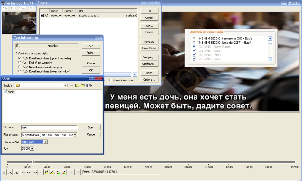The width and height of the screenshot is (302, 181).
Task: Click the Help question-mark in Open dialog
Action: (x=92, y=78)
